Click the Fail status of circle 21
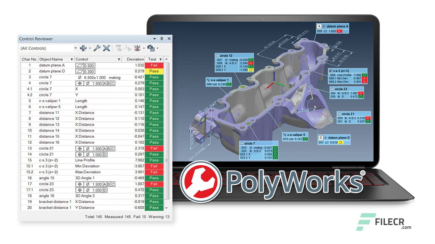 (154, 148)
